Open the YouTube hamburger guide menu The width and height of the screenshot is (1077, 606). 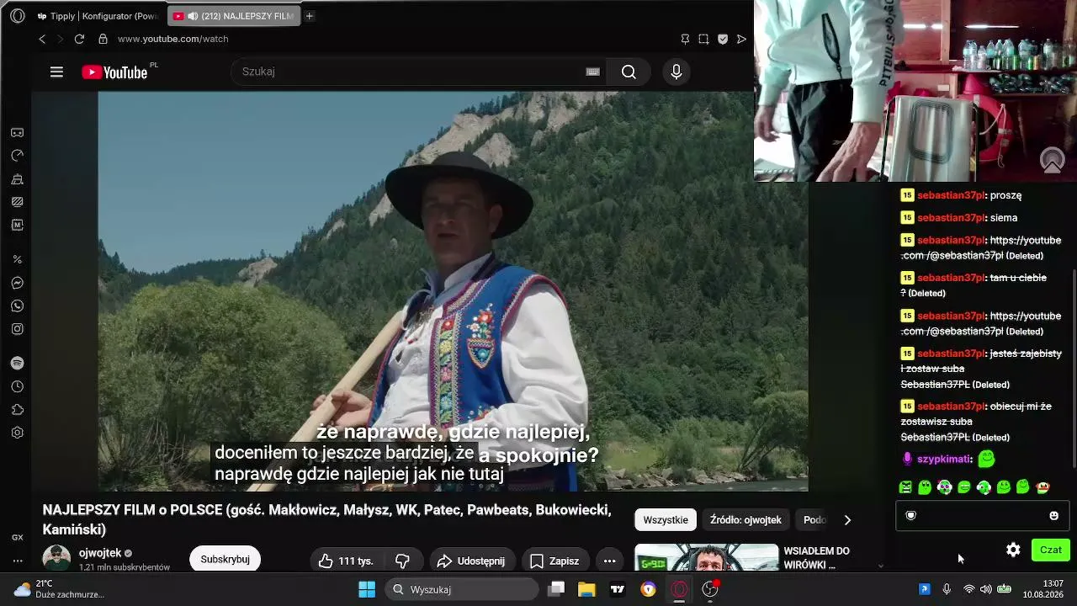(56, 72)
